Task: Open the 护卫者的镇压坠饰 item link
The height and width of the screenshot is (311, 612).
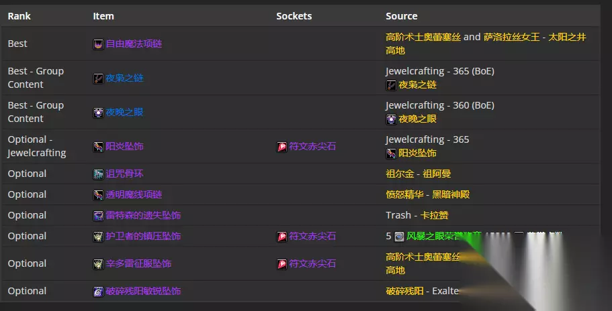Action: (143, 236)
